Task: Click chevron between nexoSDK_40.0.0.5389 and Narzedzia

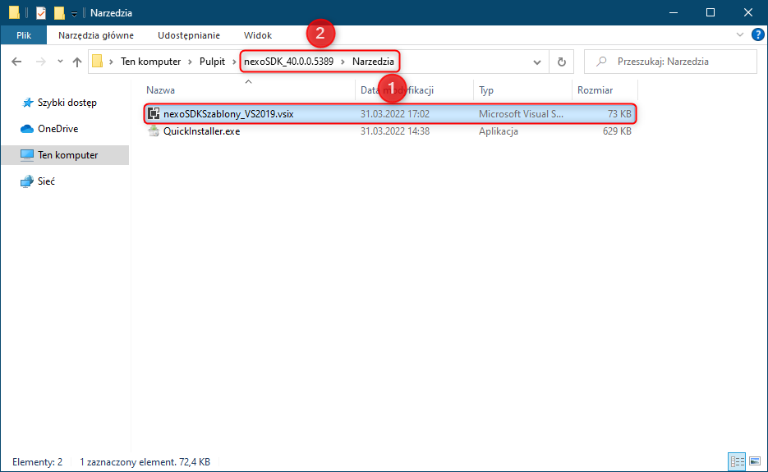Action: 343,62
